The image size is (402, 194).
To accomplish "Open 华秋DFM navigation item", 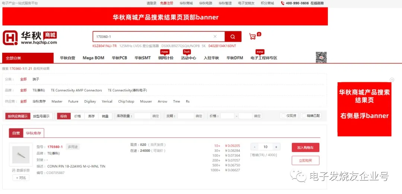I will click(x=234, y=58).
